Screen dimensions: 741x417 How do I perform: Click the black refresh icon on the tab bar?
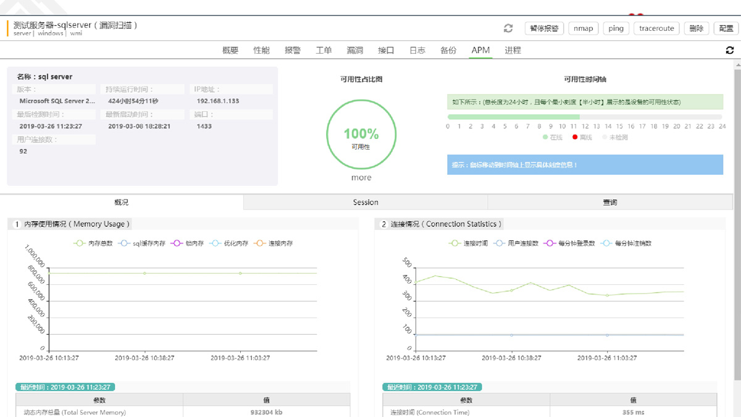click(x=730, y=51)
